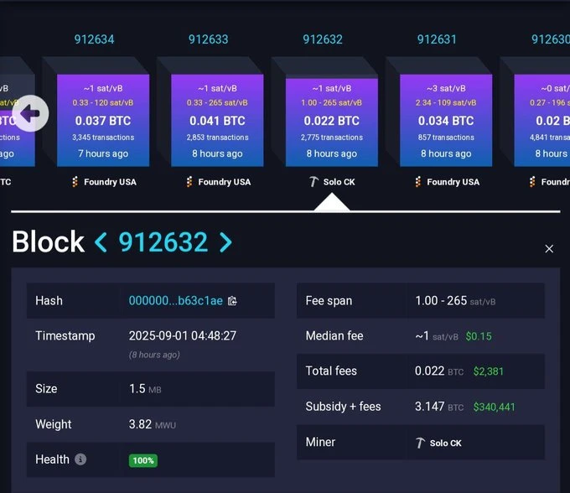Click the Solo CK miner label in details
Viewport: 570px width, 493px height.
click(x=445, y=443)
